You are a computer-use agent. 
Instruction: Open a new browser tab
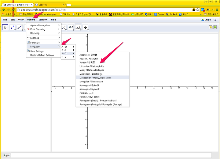[x=69, y=5]
